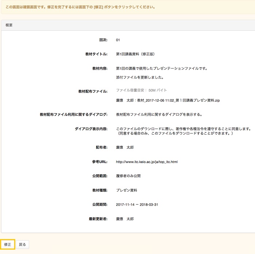The width and height of the screenshot is (255, 254).
Task: Open the attached 第1回講義プレゼン資料.zip file
Action: [x=168, y=100]
